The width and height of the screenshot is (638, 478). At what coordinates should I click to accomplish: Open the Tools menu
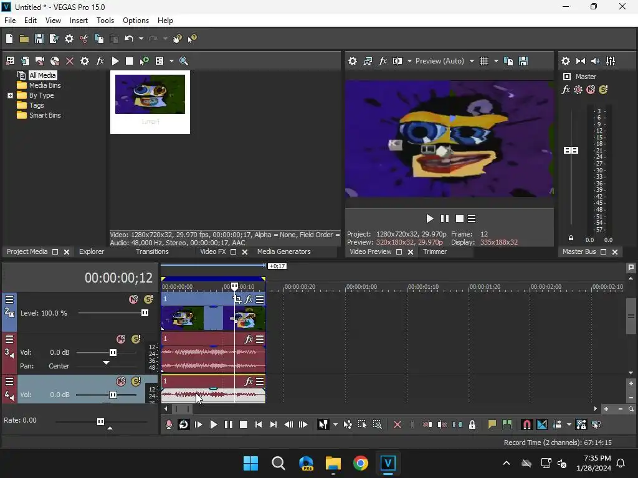point(105,21)
